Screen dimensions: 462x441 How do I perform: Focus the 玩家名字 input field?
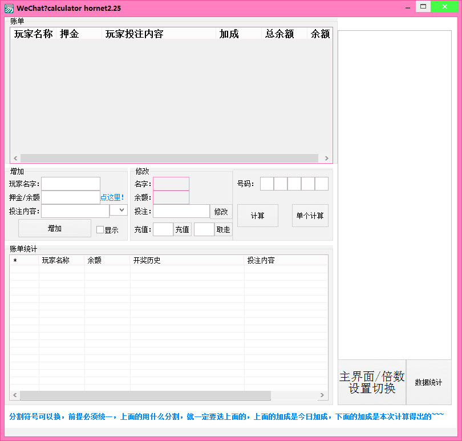(x=71, y=184)
